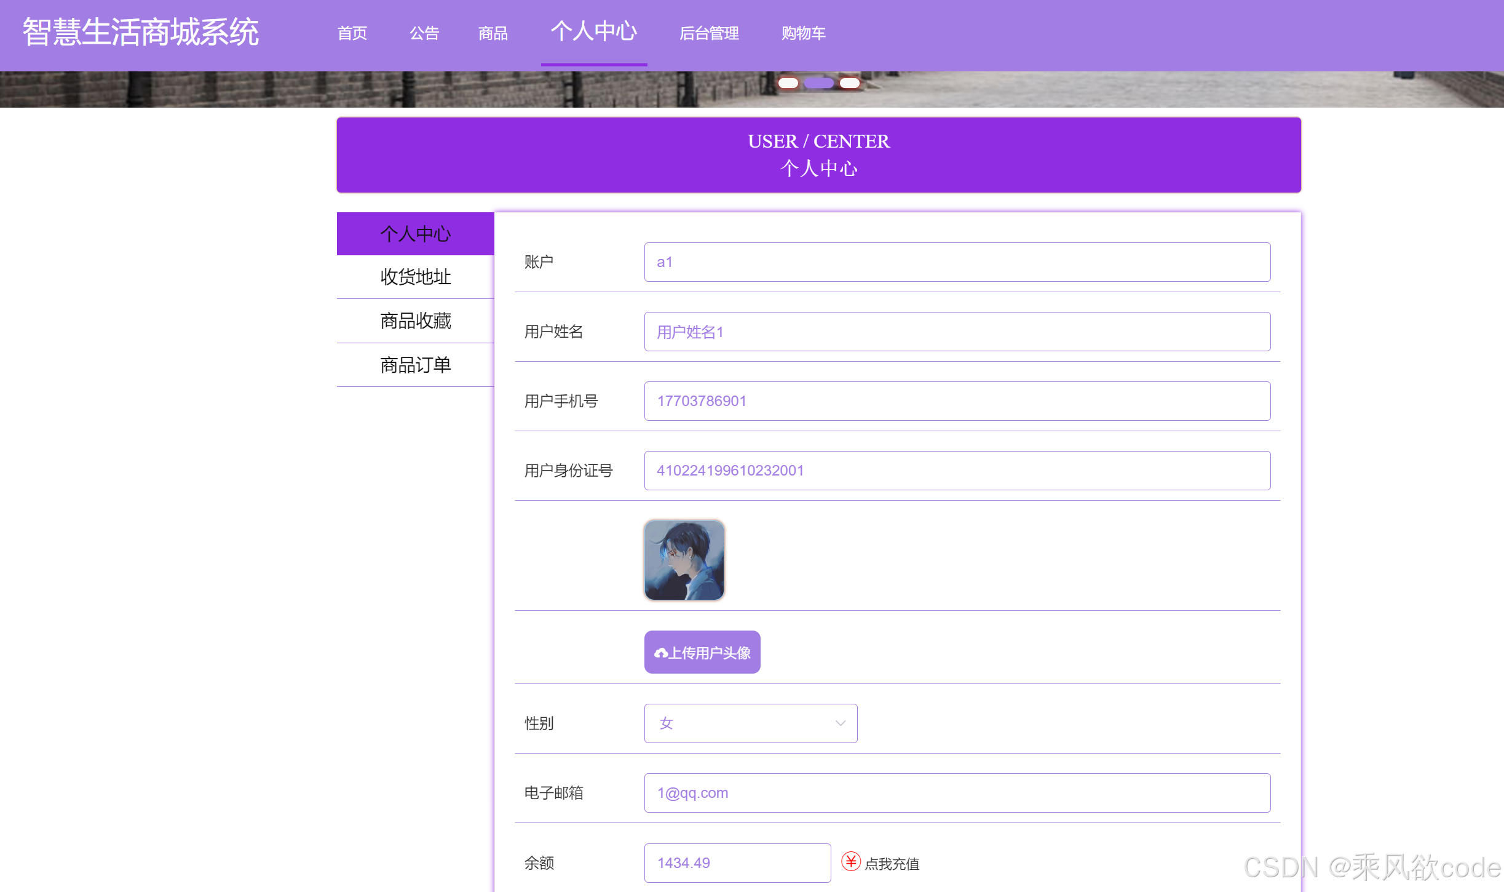Open 购物车 in the navigation bar
This screenshot has height=892, width=1504.
point(803,33)
